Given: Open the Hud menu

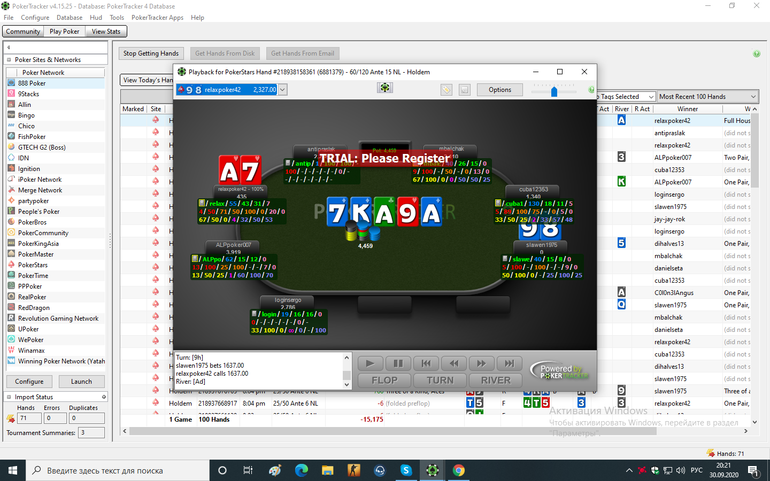Looking at the screenshot, I should 96,18.
